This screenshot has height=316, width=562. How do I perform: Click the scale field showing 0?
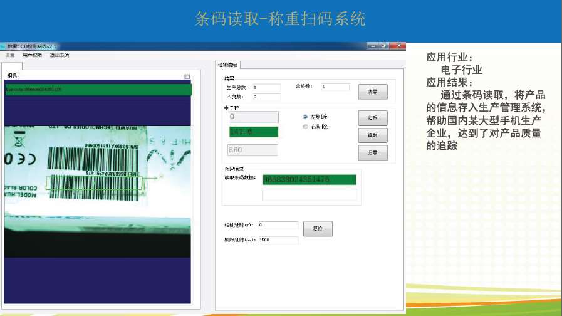pos(253,117)
